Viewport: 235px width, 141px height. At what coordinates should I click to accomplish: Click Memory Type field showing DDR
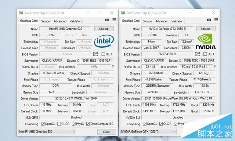click(x=55, y=86)
